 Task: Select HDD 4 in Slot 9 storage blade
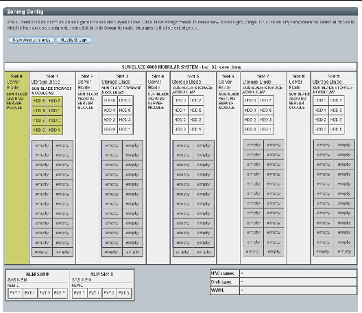tap(321, 111)
